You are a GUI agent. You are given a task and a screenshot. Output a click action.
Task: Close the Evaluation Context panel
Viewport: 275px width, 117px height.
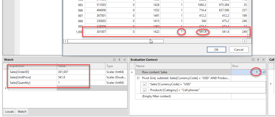click(263, 60)
